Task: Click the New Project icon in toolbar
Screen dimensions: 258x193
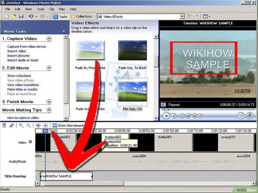Action: pos(7,16)
